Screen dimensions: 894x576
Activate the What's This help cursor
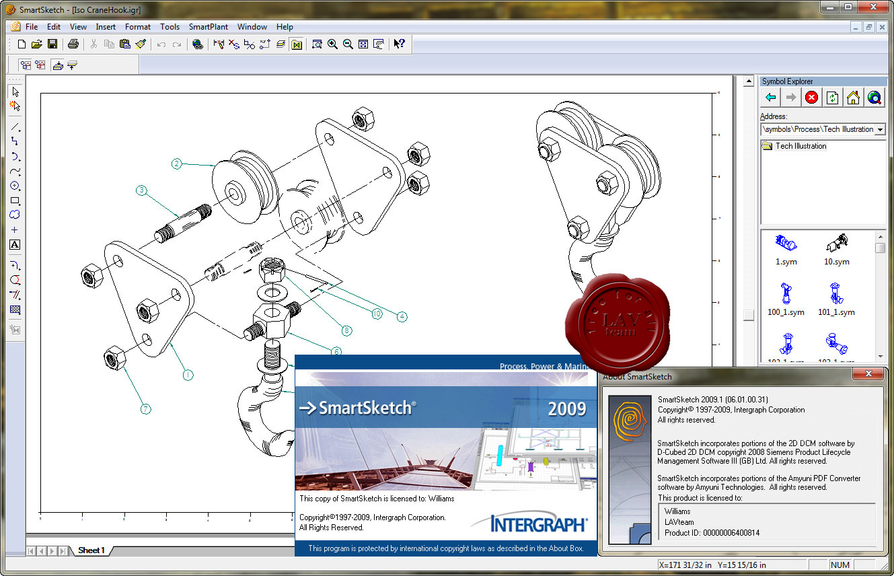click(400, 44)
